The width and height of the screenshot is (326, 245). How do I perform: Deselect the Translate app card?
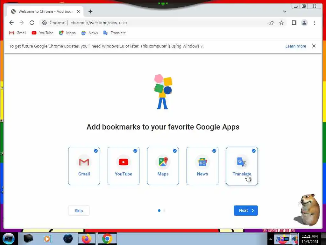[x=242, y=166]
